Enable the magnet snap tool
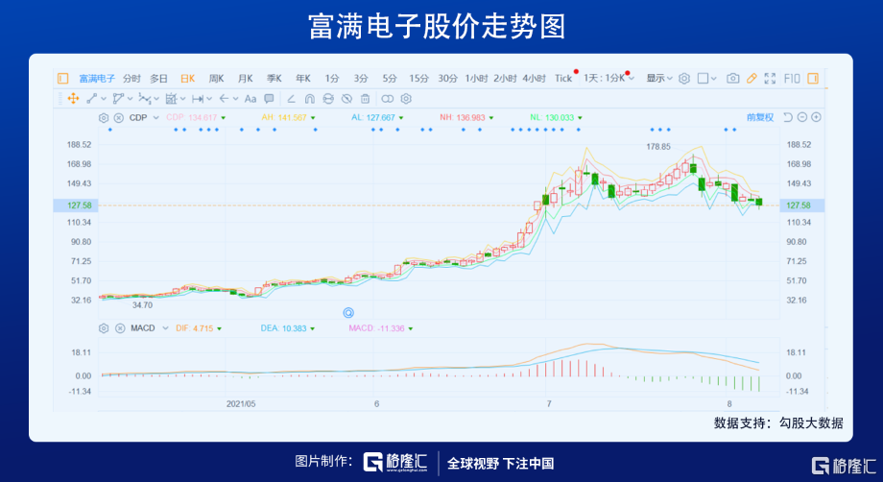This screenshot has height=482, width=883. pyautogui.click(x=310, y=99)
